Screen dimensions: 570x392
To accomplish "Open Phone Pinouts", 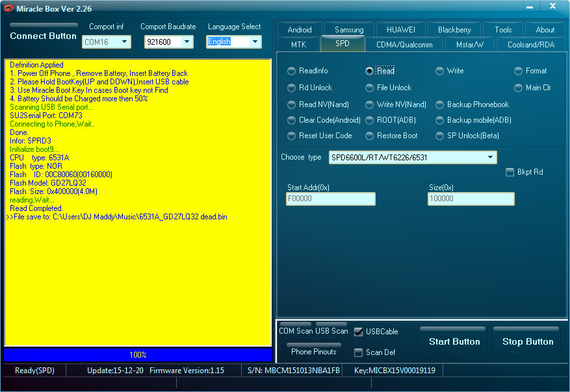I will point(314,352).
